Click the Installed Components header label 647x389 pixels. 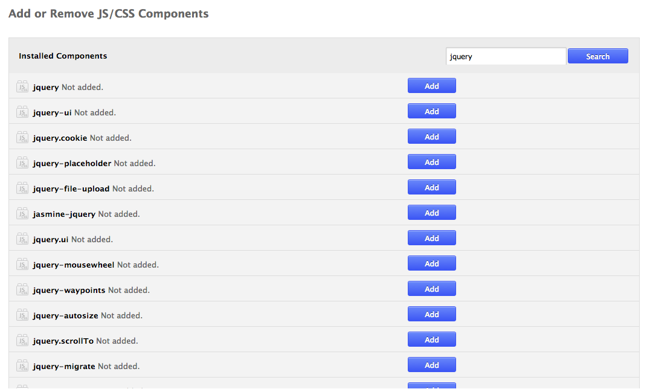(63, 56)
